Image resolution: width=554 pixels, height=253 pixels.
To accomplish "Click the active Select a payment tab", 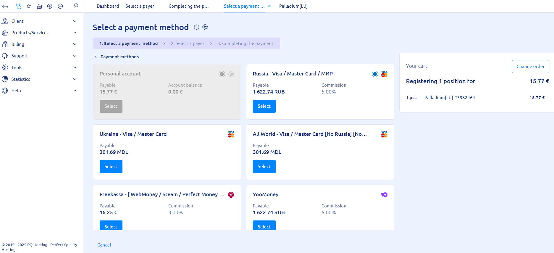I will [244, 6].
